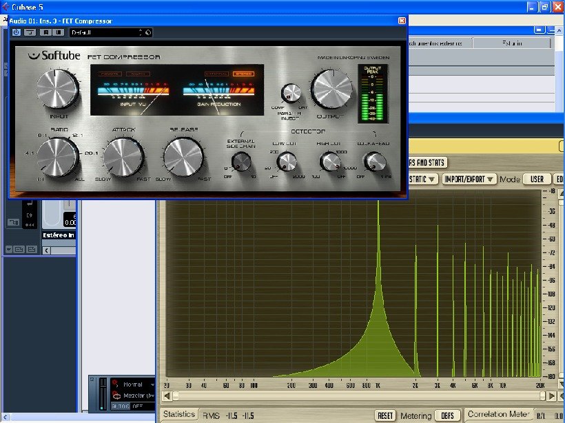
Task: Click the mixer store view set icon
Action: [x=19, y=249]
